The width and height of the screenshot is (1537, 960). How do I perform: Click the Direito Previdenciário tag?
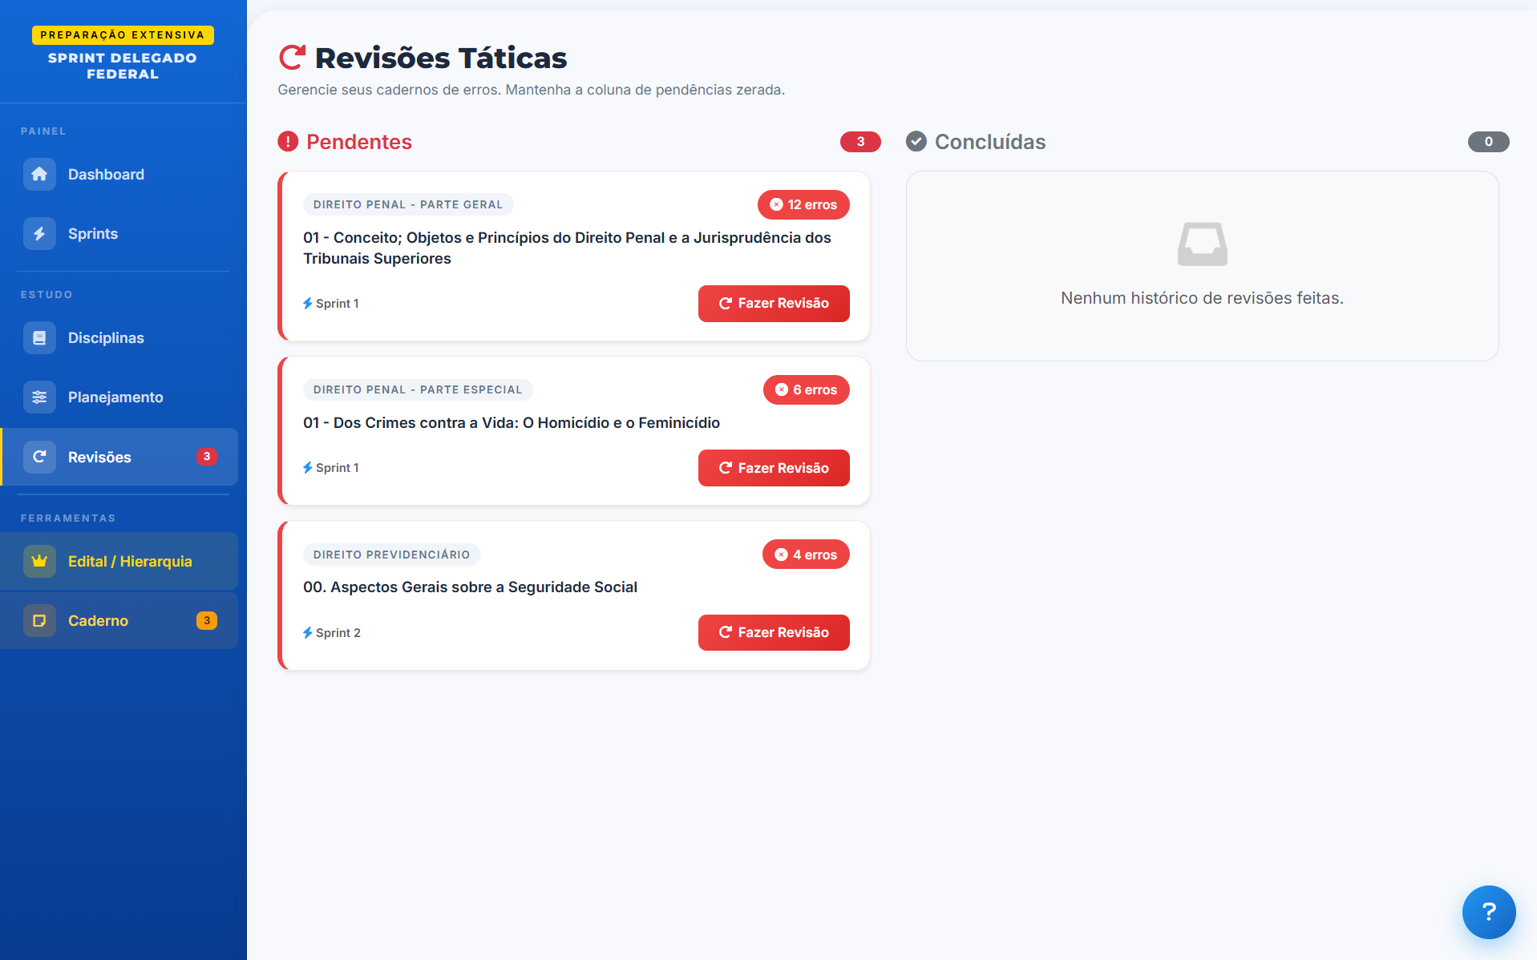[392, 555]
